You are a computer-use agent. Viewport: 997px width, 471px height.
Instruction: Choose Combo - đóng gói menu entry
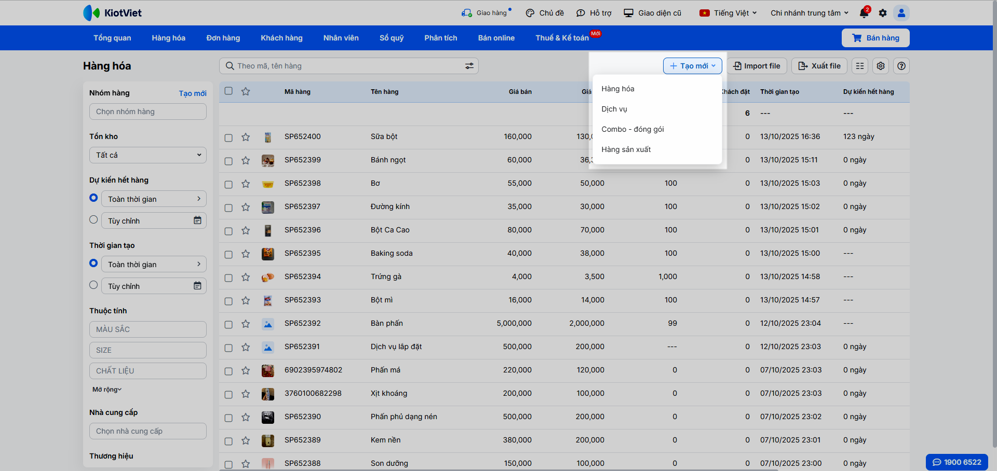(657, 129)
